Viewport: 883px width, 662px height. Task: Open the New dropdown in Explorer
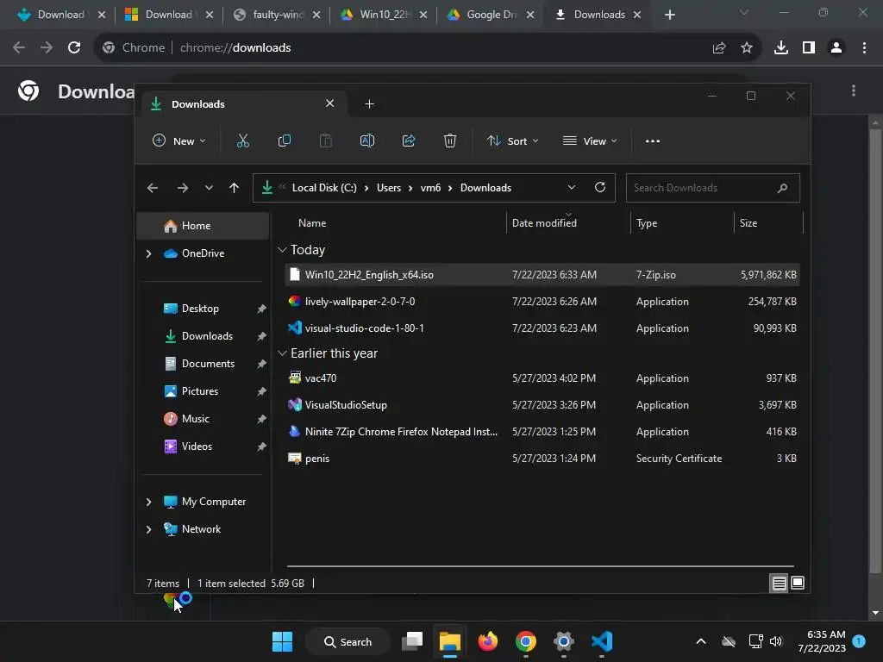point(179,141)
